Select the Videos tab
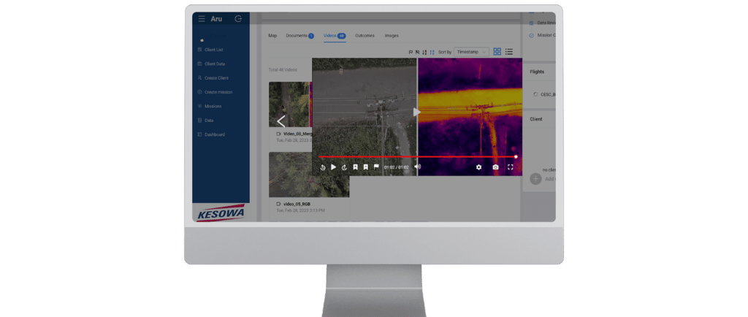This screenshot has height=317, width=748. pyautogui.click(x=335, y=36)
